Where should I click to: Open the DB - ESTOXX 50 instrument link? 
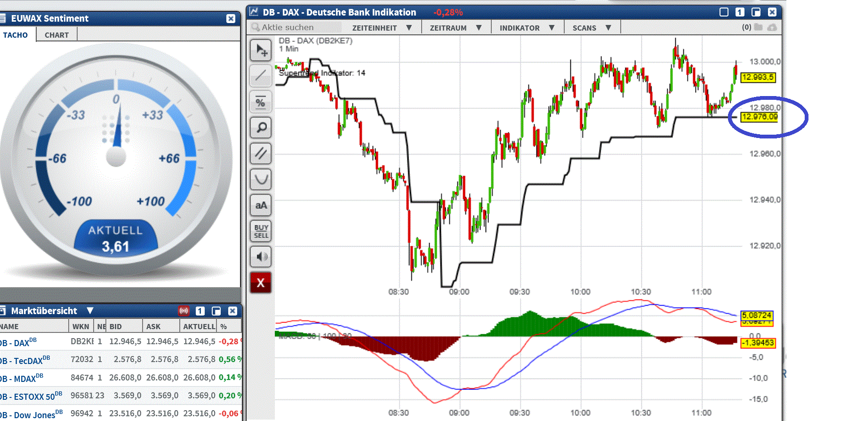[31, 396]
